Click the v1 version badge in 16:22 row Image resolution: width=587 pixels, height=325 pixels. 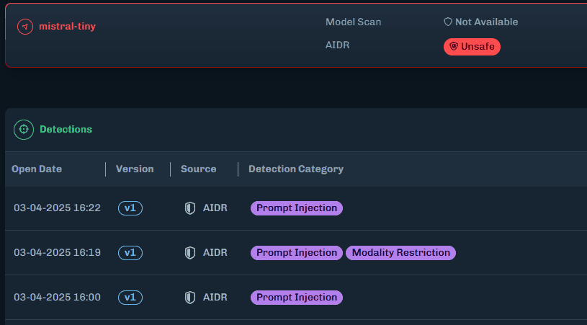pyautogui.click(x=130, y=208)
